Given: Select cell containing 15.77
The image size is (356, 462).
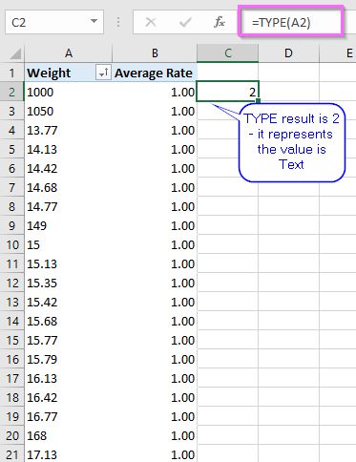Looking at the screenshot, I should tap(69, 340).
